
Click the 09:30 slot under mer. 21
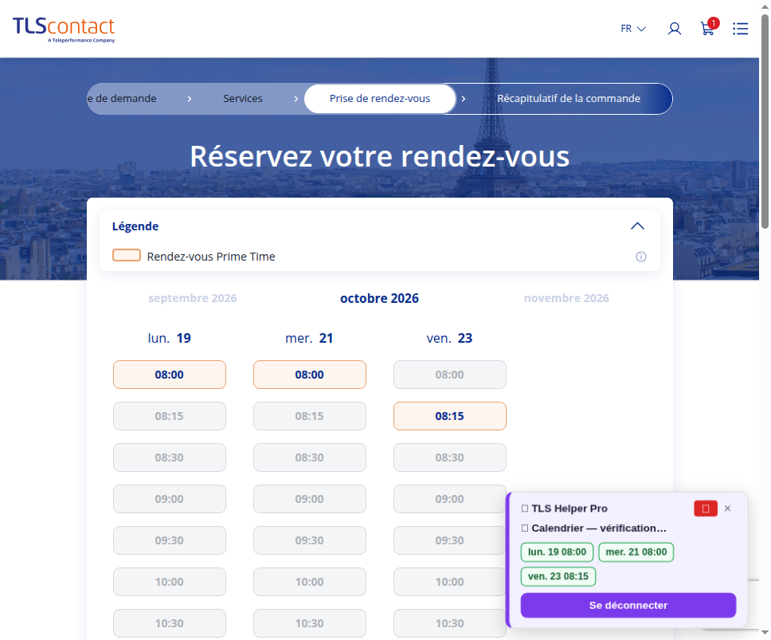tap(310, 540)
